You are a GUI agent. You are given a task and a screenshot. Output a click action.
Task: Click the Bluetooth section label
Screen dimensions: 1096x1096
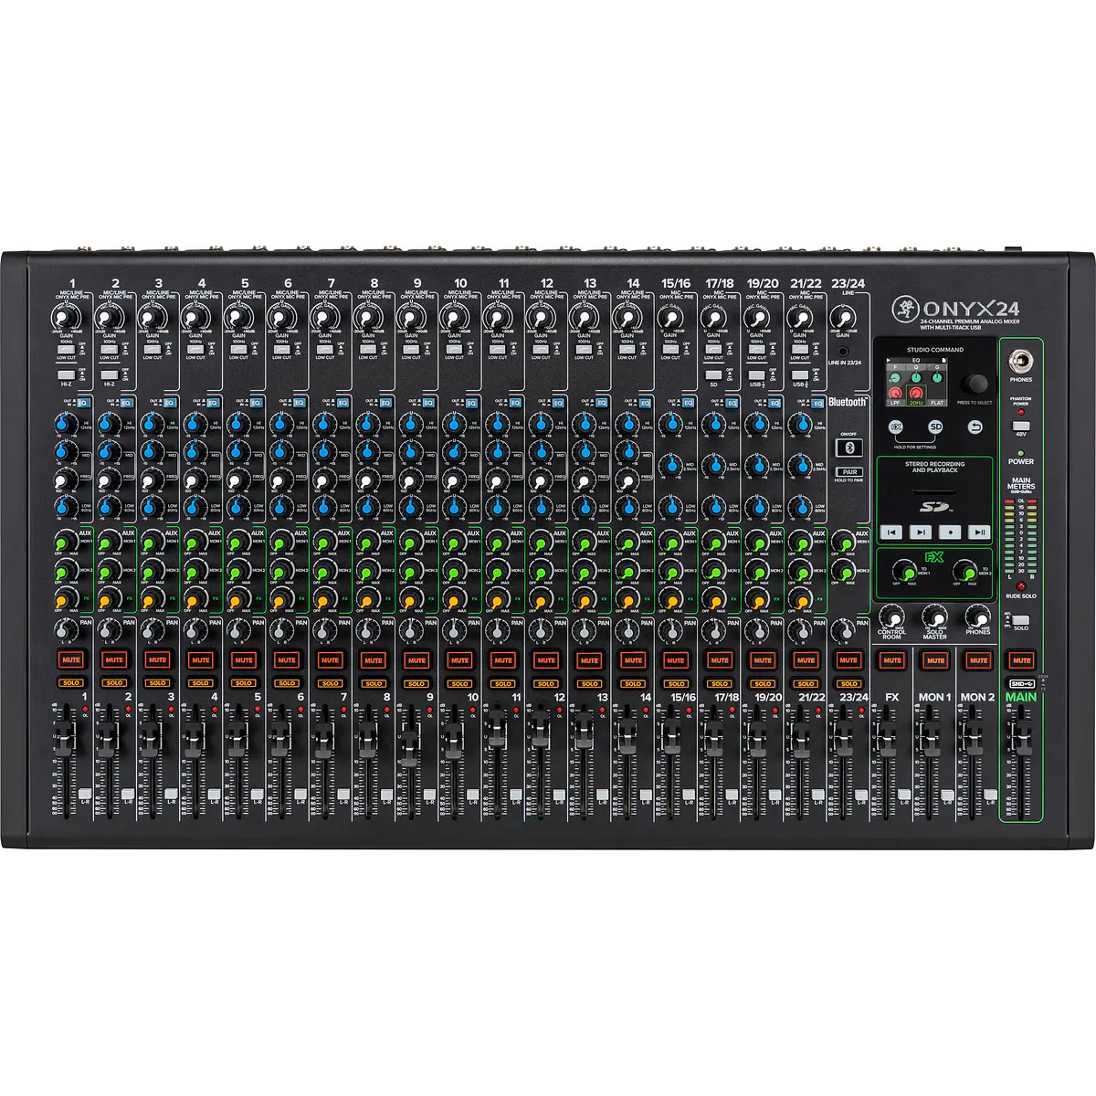pyautogui.click(x=848, y=402)
